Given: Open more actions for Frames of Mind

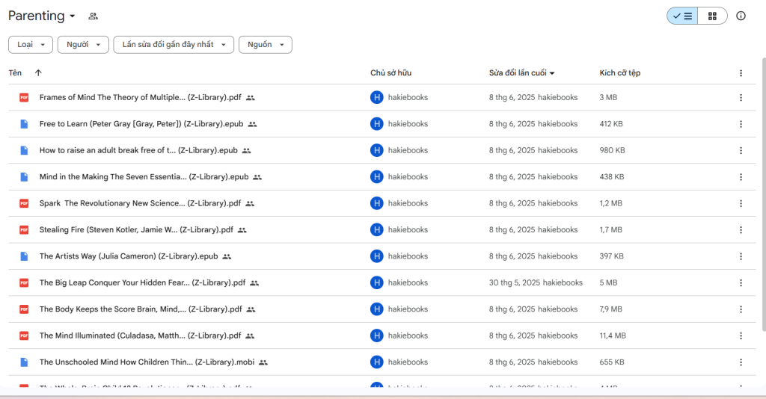Looking at the screenshot, I should (x=741, y=98).
